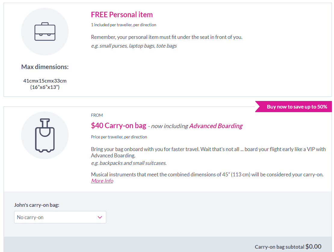Click the carry-on suitcase icon
This screenshot has height=252, width=334.
[x=45, y=135]
